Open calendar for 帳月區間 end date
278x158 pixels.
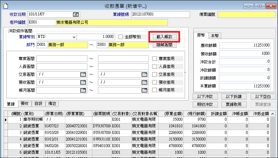(x=144, y=90)
